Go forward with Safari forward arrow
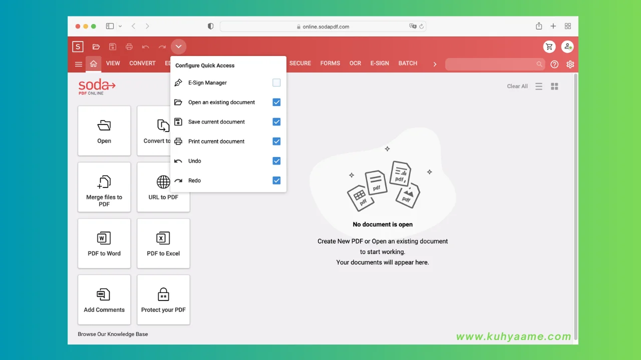The height and width of the screenshot is (360, 641). tap(147, 26)
